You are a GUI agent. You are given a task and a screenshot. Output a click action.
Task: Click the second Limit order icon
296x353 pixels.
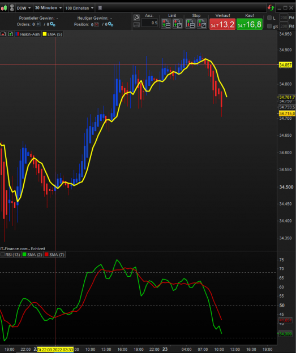[x=178, y=24]
